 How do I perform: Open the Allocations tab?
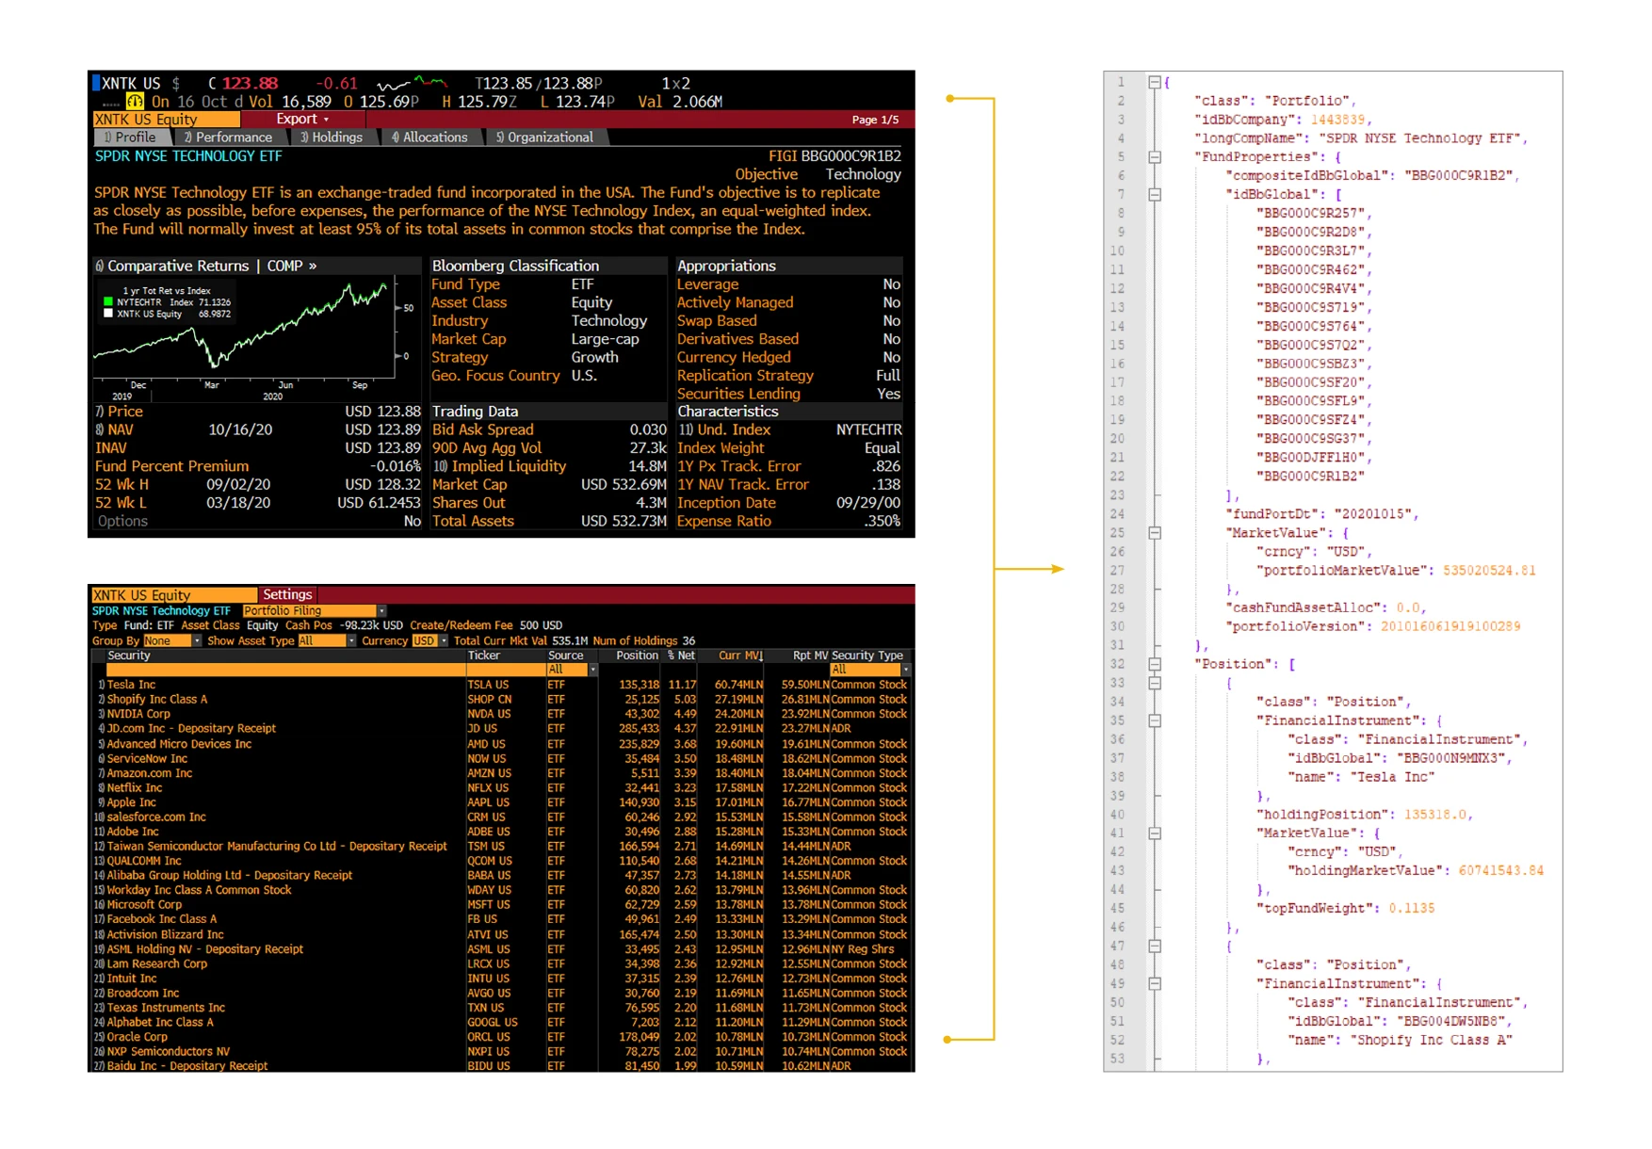[429, 138]
